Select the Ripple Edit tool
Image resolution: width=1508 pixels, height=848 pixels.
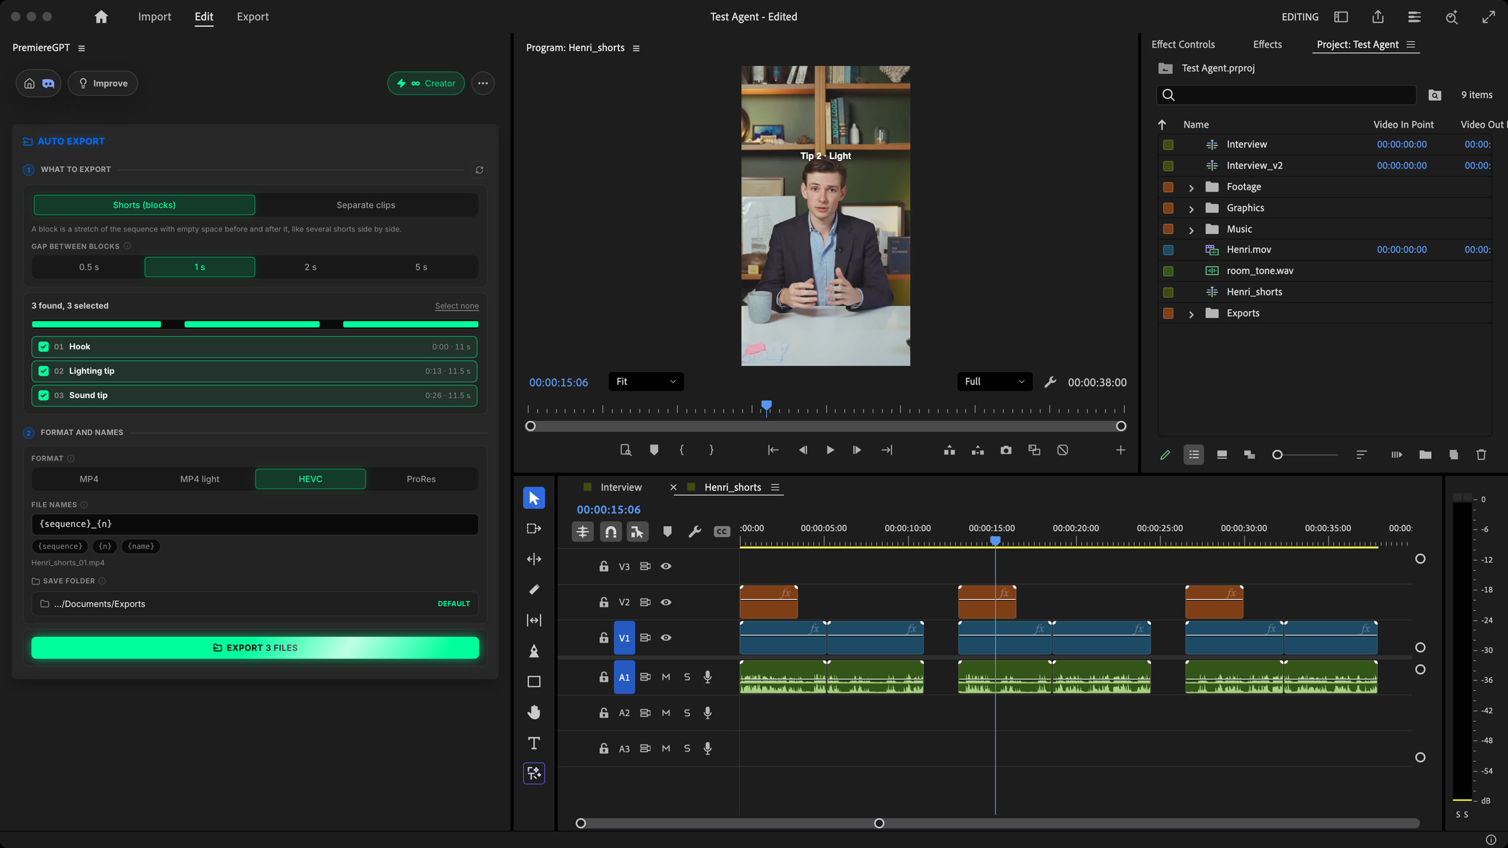pyautogui.click(x=534, y=559)
